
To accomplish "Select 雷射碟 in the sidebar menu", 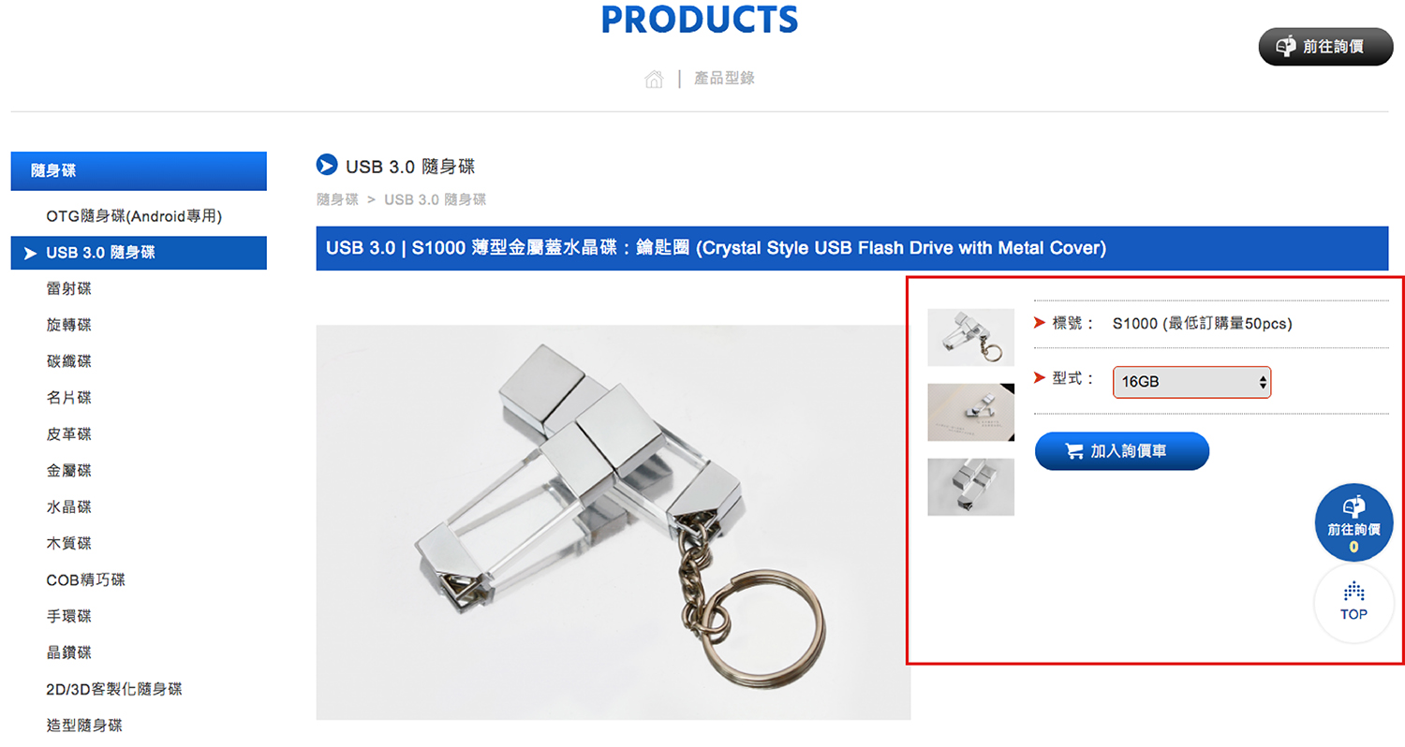I will [69, 289].
